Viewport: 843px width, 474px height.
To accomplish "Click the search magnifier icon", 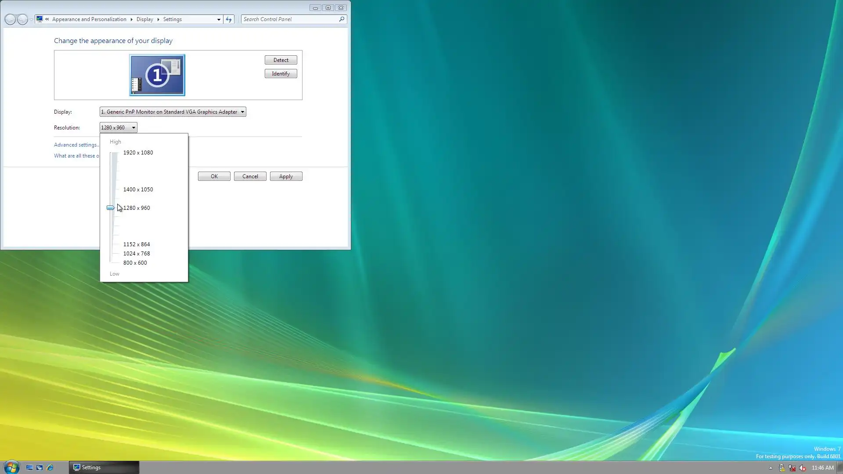I will tap(342, 19).
